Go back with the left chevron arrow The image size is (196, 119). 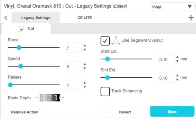pyautogui.click(x=6, y=18)
